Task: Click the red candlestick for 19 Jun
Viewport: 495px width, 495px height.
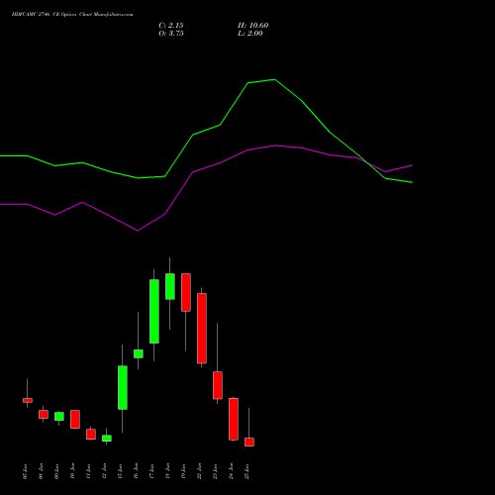Action: coord(186,292)
